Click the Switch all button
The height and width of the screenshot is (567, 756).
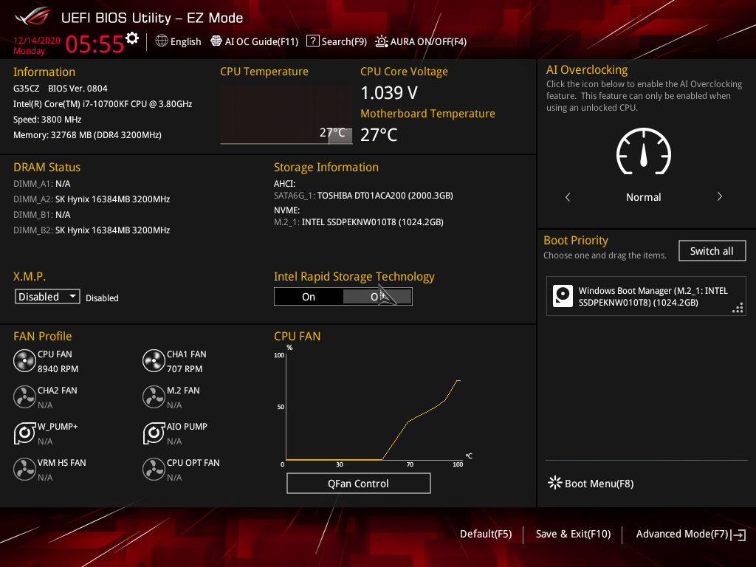[712, 251]
